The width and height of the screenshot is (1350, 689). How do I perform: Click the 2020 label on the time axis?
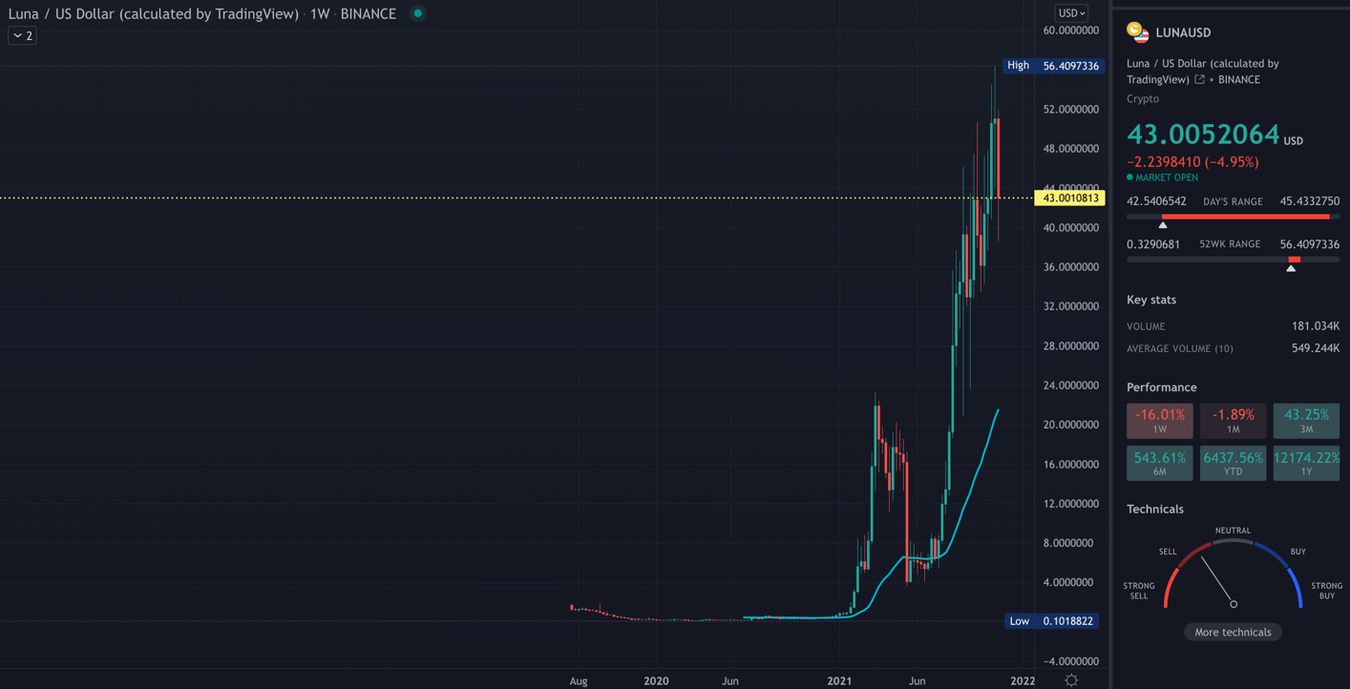(x=656, y=681)
